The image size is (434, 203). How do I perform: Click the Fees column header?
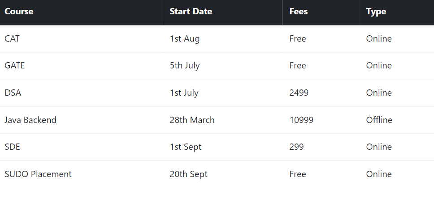click(x=299, y=12)
